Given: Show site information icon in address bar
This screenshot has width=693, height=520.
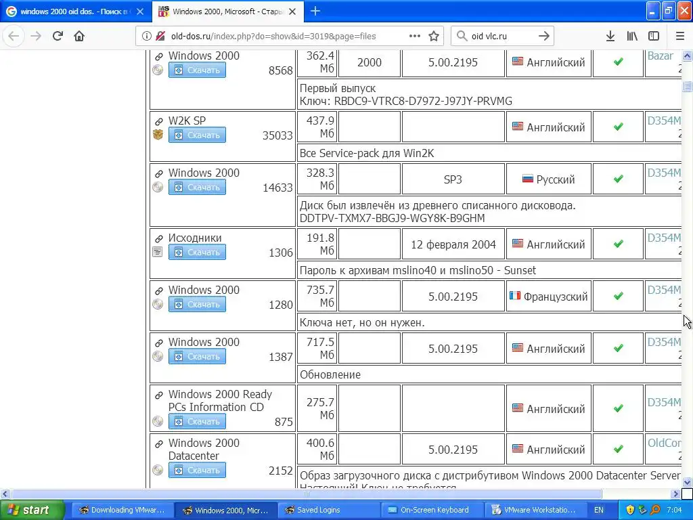Looking at the screenshot, I should (x=146, y=37).
